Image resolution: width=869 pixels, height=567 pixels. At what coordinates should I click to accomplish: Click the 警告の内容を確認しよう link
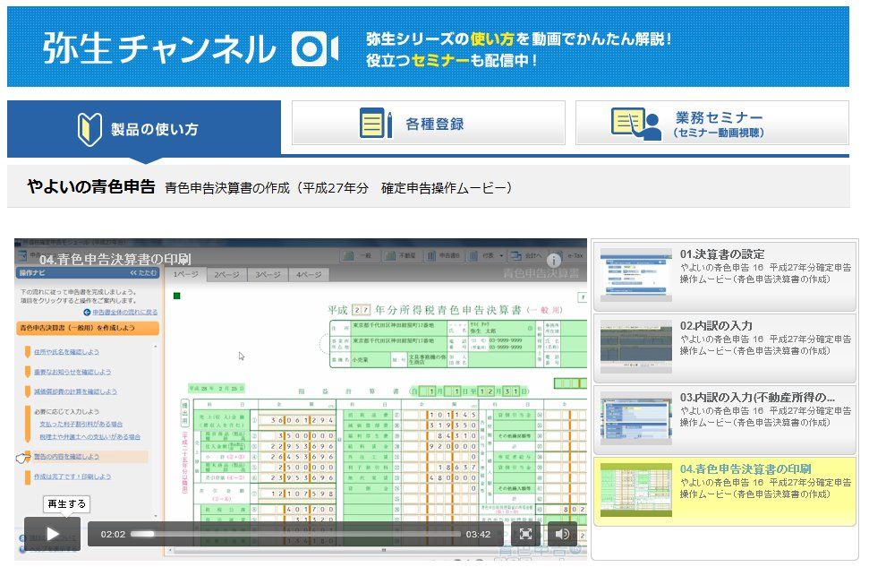(x=66, y=457)
